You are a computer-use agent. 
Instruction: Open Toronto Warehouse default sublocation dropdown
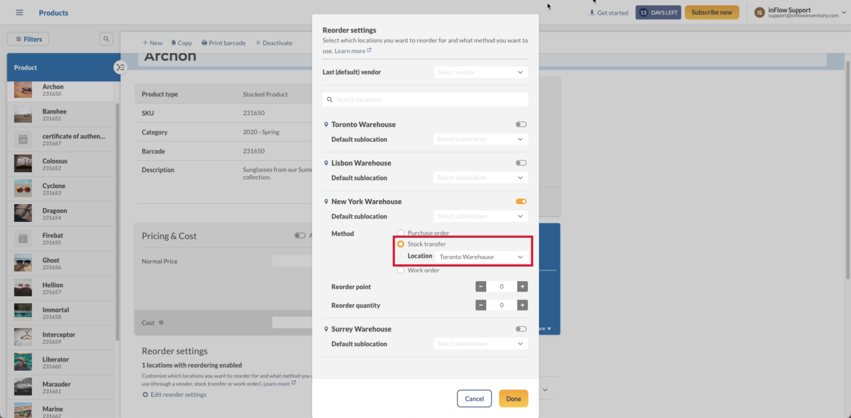click(x=481, y=140)
